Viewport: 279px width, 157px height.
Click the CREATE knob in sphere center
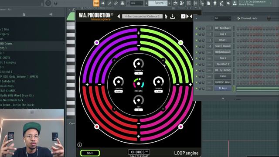tap(139, 83)
